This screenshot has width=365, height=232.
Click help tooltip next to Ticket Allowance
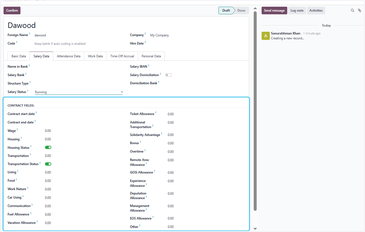(156, 113)
